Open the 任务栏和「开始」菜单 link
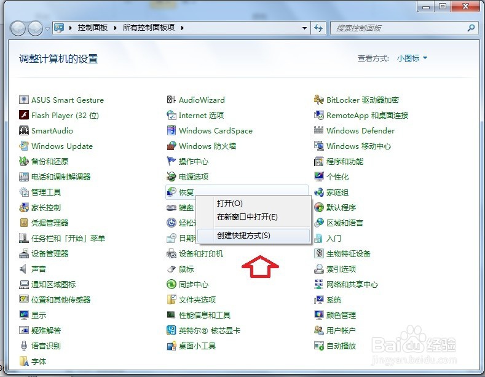 coord(68,239)
